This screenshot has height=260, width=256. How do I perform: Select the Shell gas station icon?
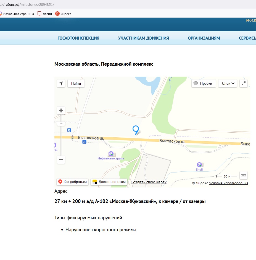(x=199, y=165)
